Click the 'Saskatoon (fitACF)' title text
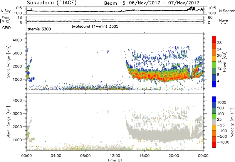 click(52, 3)
